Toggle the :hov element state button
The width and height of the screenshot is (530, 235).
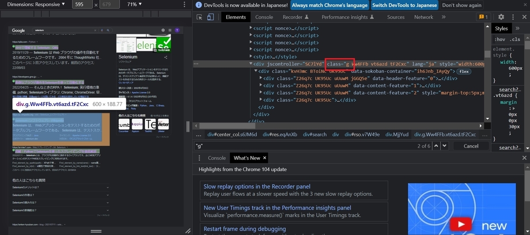(500, 39)
